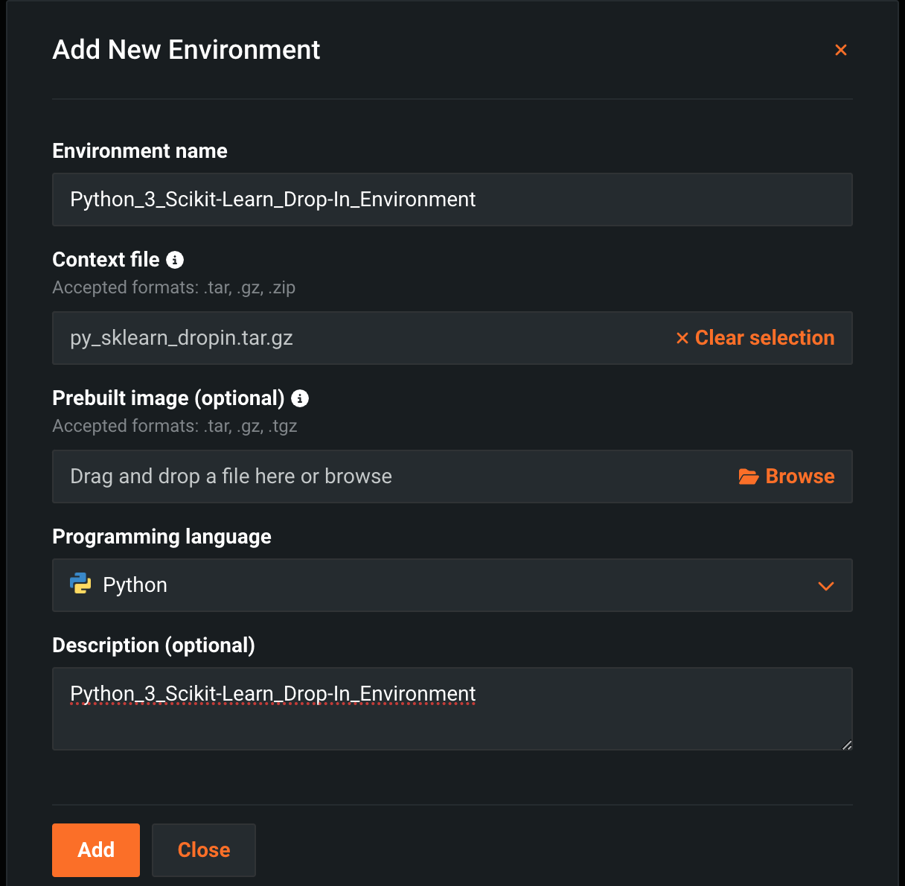Click the Programming language label

click(x=162, y=537)
